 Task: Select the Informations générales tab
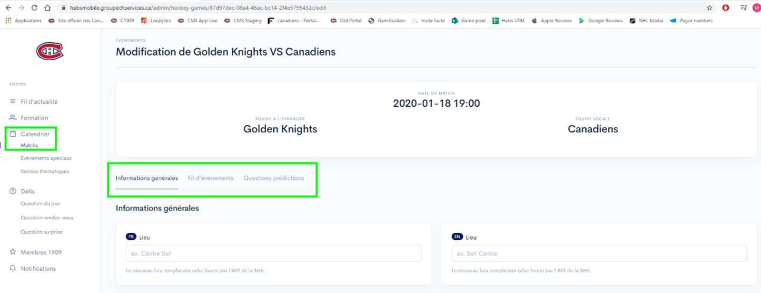tap(147, 178)
